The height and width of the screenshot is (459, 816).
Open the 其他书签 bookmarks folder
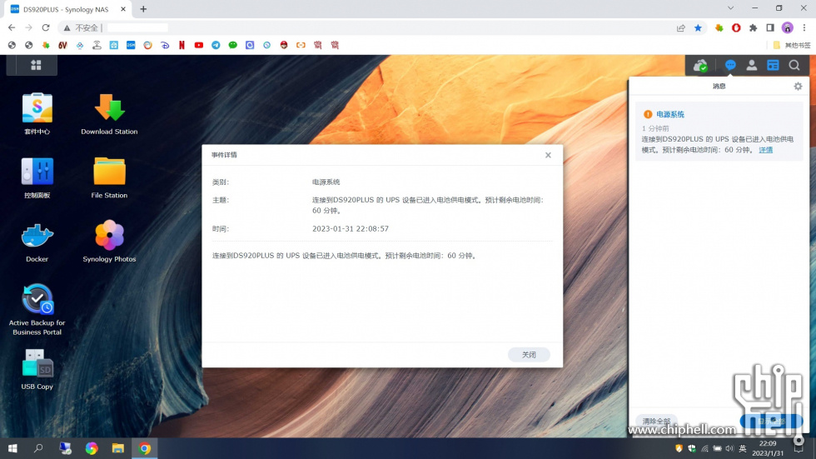click(x=792, y=45)
